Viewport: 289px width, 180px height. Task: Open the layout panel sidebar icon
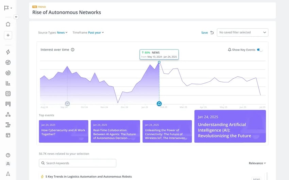point(8,135)
